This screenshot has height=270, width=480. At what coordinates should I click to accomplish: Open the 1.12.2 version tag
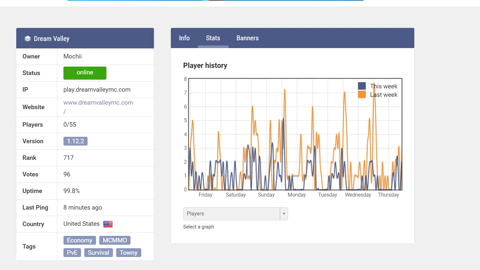(x=75, y=141)
